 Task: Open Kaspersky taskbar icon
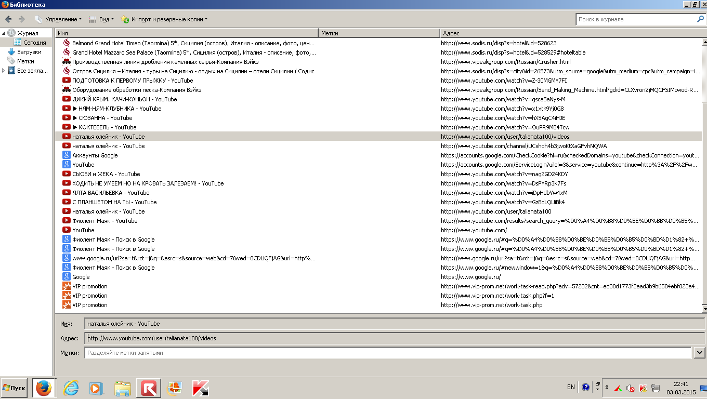(201, 388)
